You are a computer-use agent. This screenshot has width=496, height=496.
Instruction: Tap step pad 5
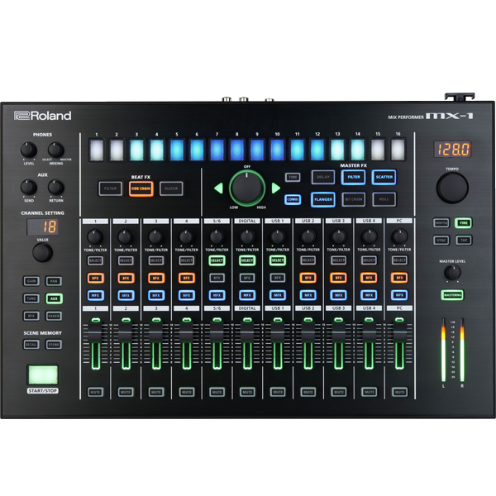[177, 150]
